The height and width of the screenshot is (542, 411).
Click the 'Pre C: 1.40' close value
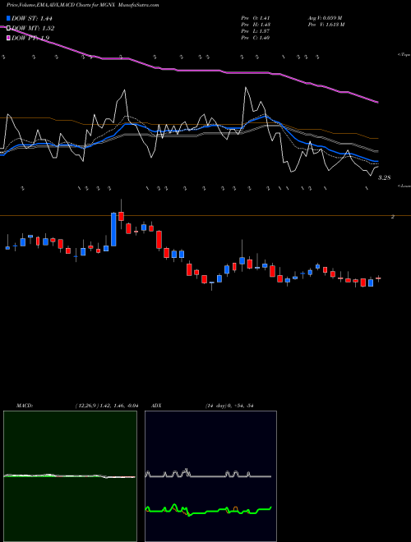256,38
